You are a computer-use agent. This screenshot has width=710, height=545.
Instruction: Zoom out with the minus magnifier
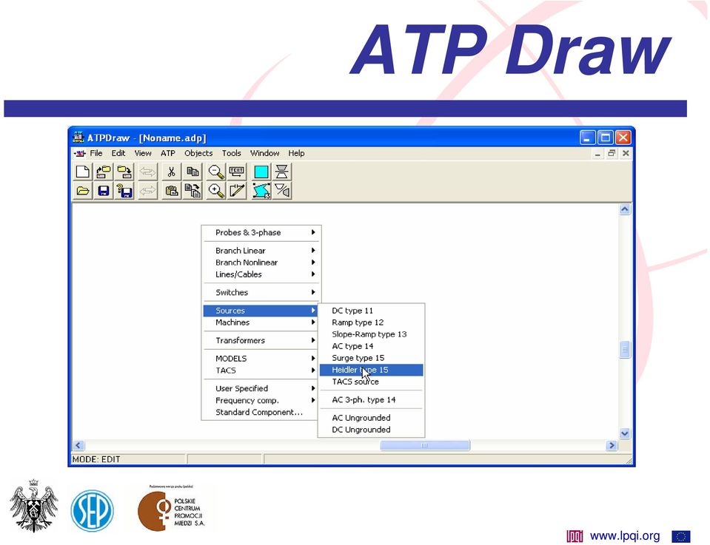[216, 172]
